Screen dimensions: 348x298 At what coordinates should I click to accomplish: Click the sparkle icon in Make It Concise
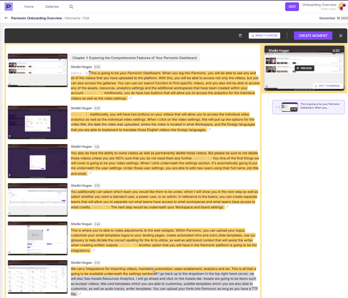(252, 36)
